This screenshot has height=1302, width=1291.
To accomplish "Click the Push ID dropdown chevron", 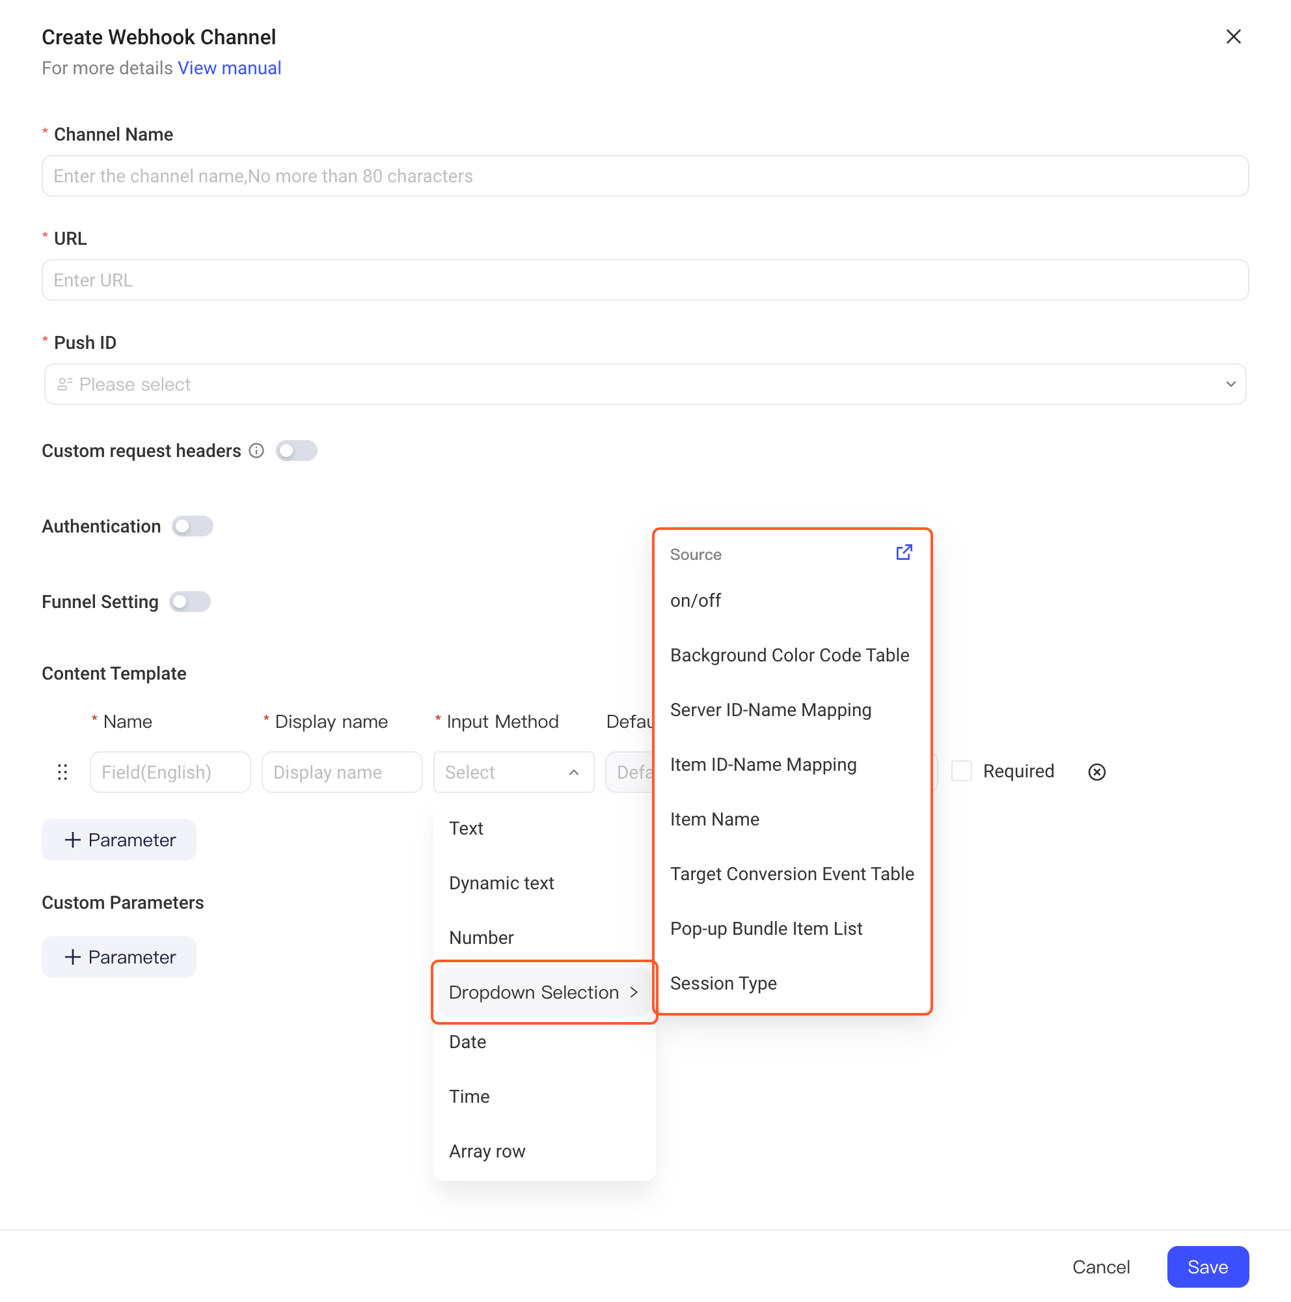I will (x=1230, y=384).
